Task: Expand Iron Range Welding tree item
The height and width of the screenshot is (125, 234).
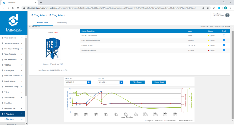Action: [22, 49]
